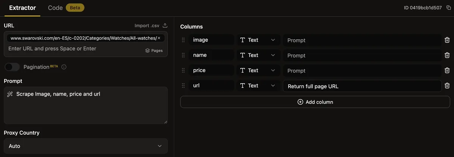Screen dimensions: 454x157
Task: Click the drag handle of the image column
Action: [x=183, y=40]
